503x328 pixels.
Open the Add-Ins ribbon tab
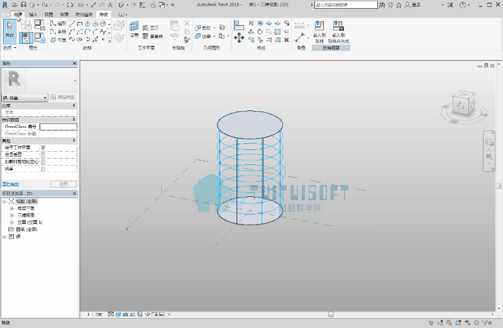[84, 14]
